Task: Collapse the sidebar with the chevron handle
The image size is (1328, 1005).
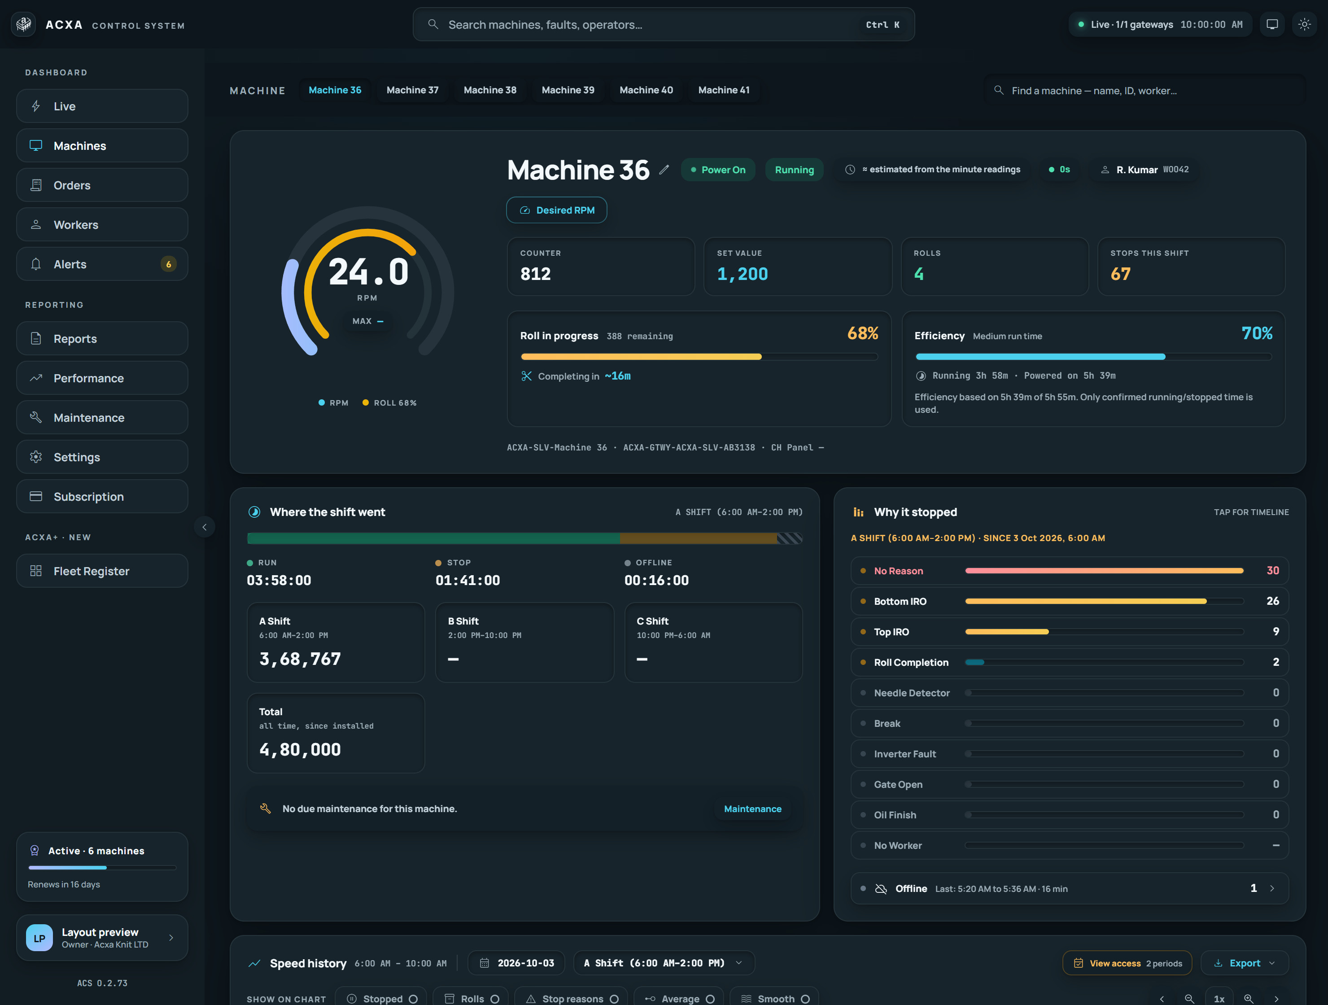Action: (x=205, y=527)
